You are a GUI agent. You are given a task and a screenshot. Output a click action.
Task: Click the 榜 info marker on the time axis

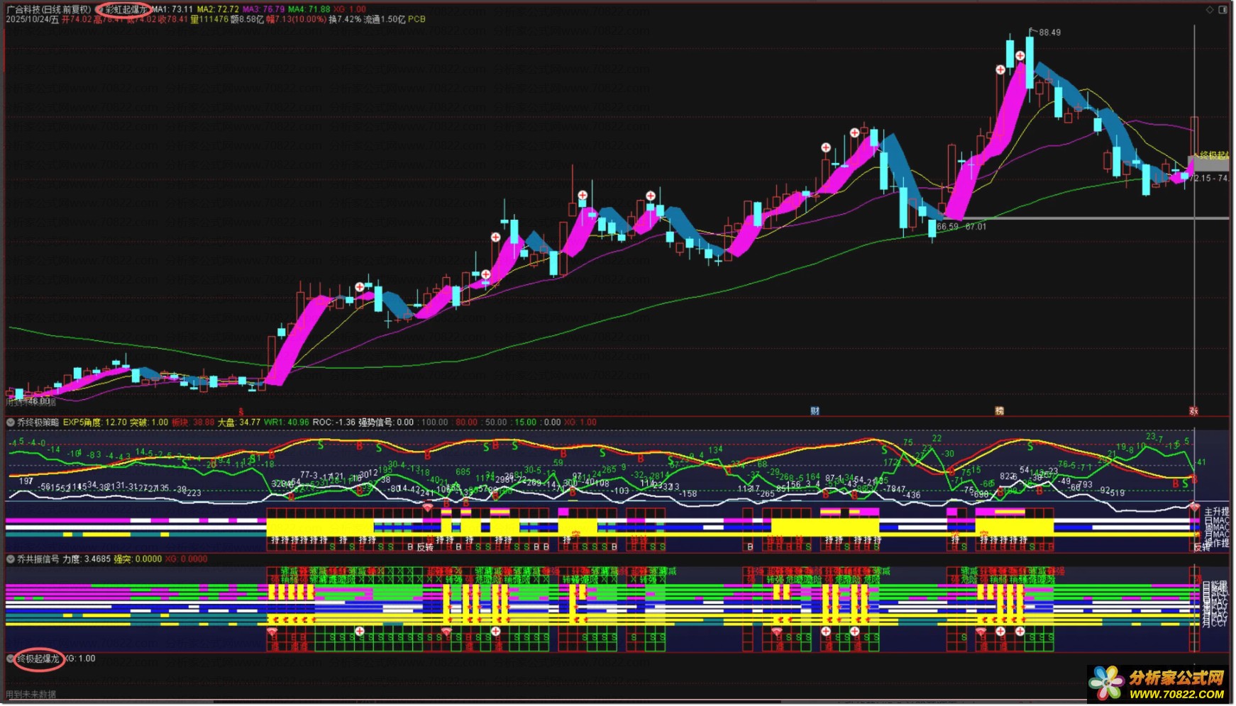[x=999, y=411]
